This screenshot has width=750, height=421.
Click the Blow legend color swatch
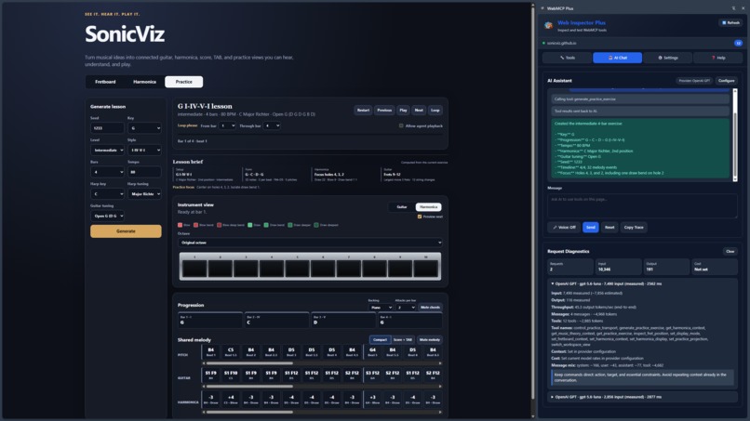pyautogui.click(x=181, y=225)
